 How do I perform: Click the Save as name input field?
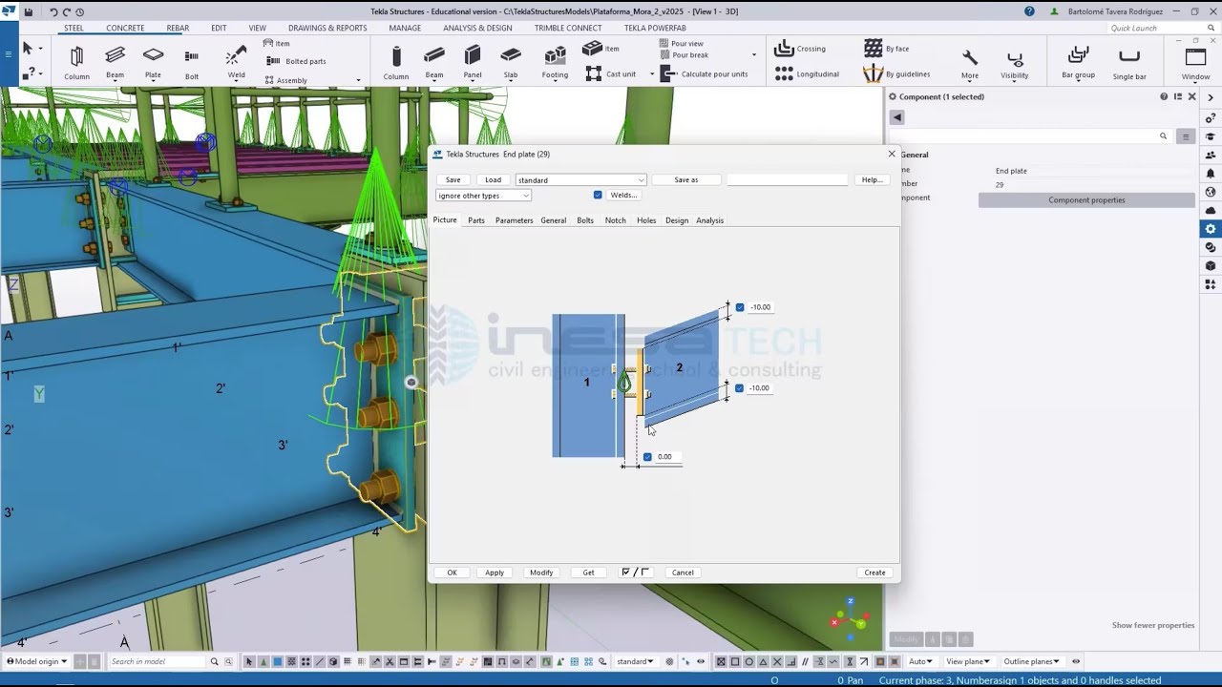[787, 179]
